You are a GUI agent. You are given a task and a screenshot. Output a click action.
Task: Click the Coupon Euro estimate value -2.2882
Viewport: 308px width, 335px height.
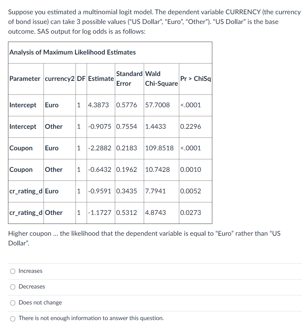point(100,148)
